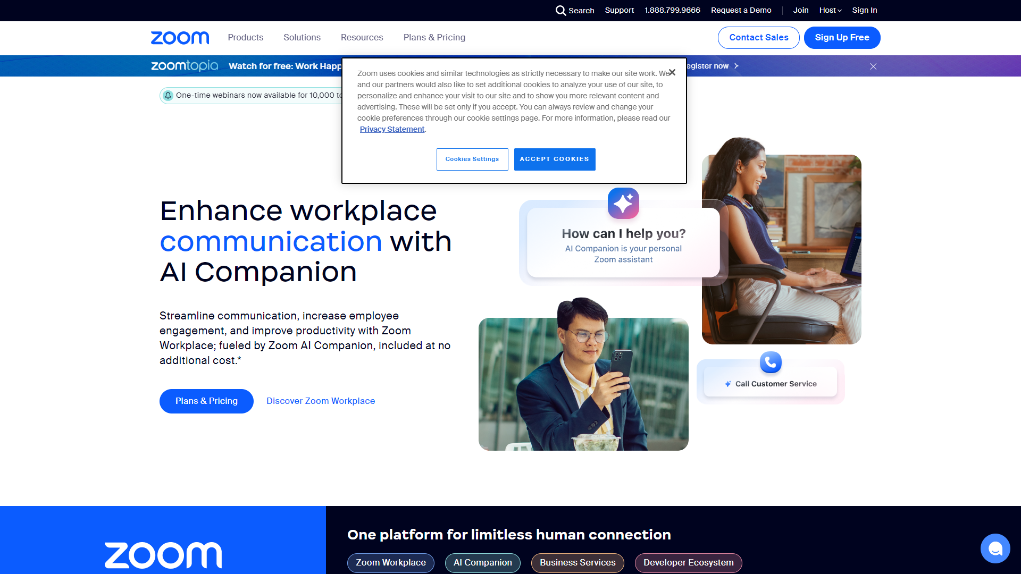Click the AI Companion star icon
The height and width of the screenshot is (574, 1021).
(623, 203)
